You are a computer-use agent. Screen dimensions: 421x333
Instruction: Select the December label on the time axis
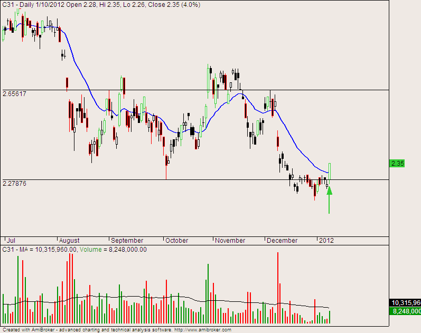(x=282, y=240)
